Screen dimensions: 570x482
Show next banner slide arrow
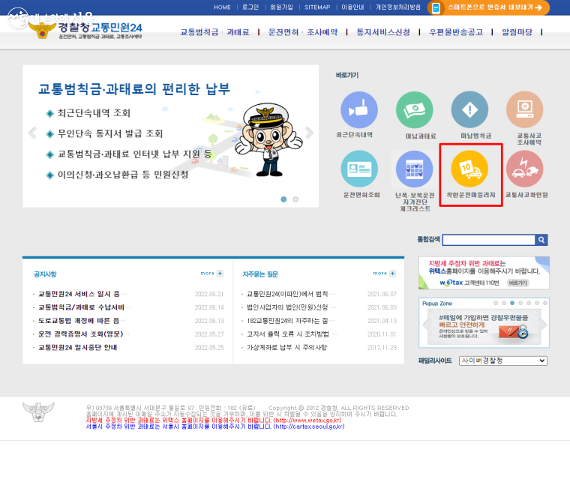click(309, 133)
